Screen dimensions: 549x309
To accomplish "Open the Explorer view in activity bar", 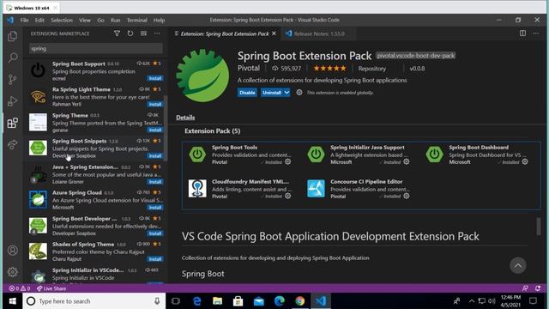I will [13, 36].
